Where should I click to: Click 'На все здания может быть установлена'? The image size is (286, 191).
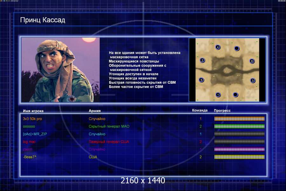145,53
